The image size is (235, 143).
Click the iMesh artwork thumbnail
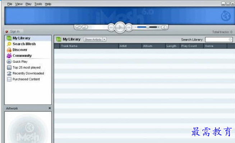(28, 128)
